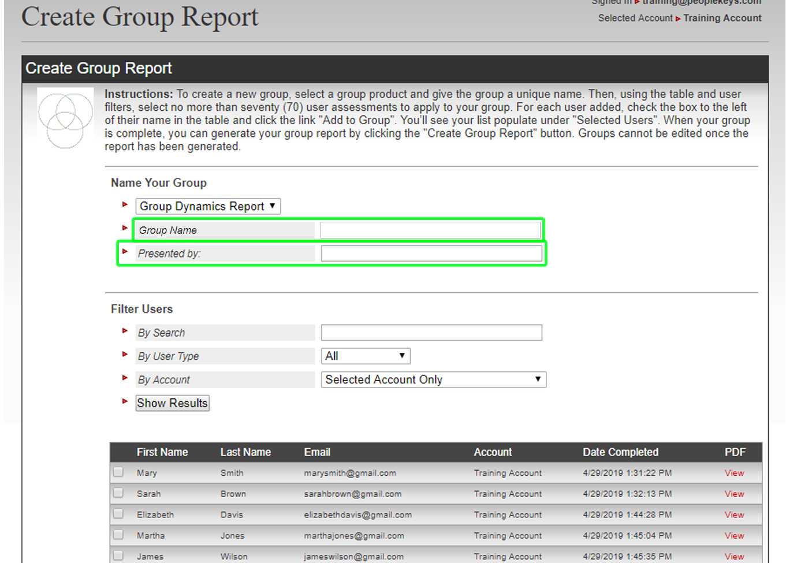Click the red arrow beside Show Results
The width and height of the screenshot is (797, 563).
[x=125, y=401]
